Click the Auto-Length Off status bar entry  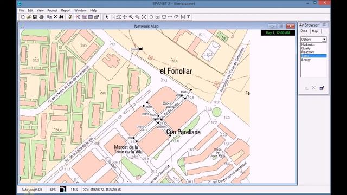point(32,190)
